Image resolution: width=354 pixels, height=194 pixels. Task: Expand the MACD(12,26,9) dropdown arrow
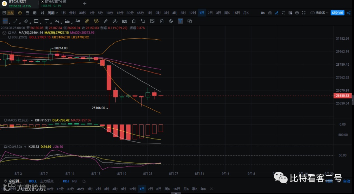[x=31, y=120]
